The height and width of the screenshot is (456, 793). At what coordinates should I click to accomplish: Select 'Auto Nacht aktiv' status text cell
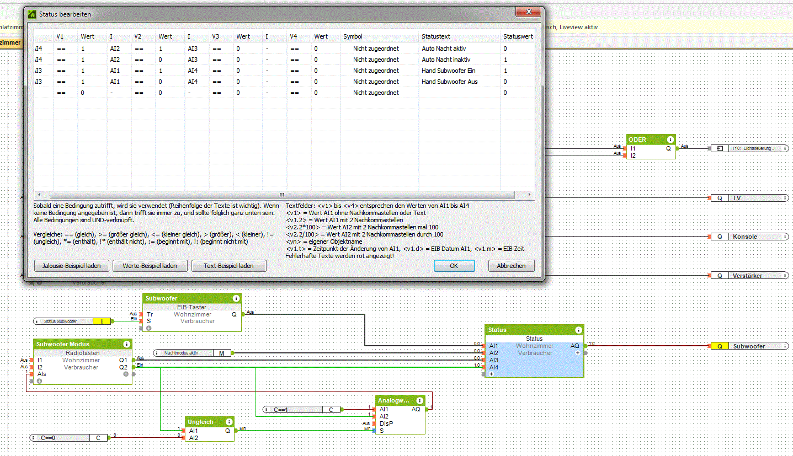tap(444, 49)
